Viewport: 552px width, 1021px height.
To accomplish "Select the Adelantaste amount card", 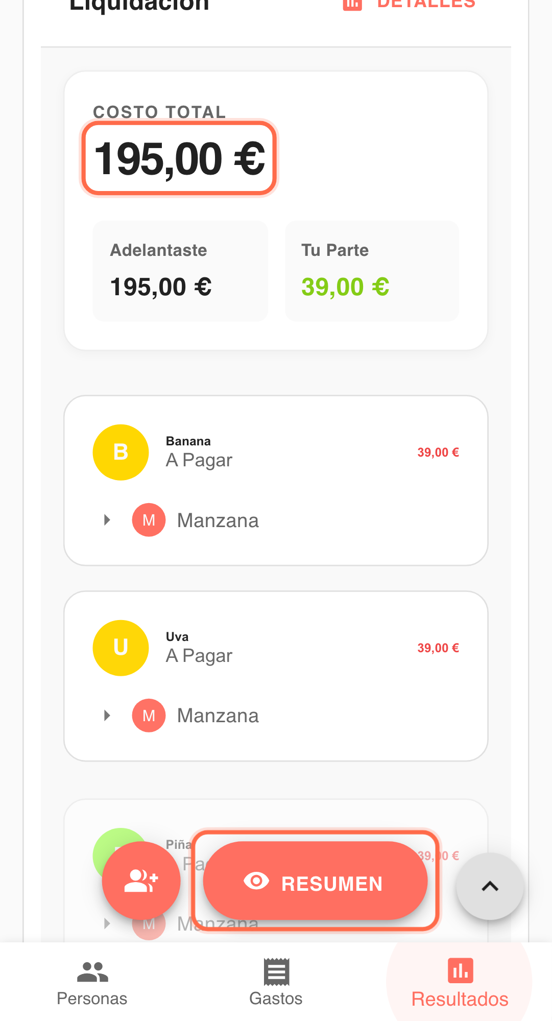I will 180,271.
